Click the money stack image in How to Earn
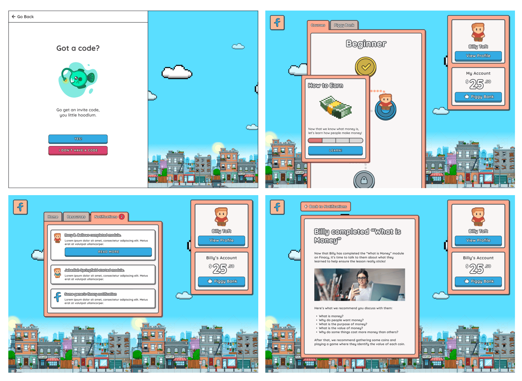The height and width of the screenshot is (381, 522). [335, 107]
